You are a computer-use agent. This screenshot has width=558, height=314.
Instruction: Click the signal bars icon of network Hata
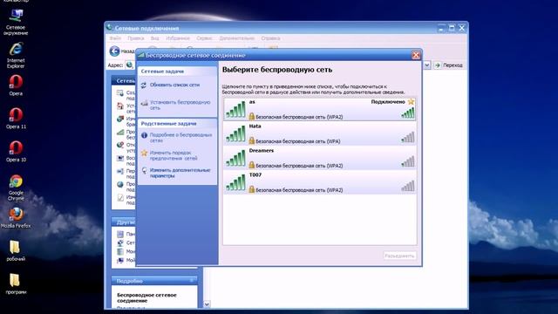(x=235, y=133)
